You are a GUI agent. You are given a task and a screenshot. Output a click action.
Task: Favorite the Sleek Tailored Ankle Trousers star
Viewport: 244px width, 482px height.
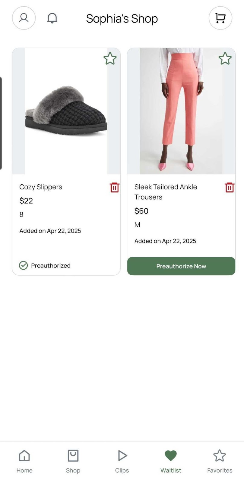225,58
